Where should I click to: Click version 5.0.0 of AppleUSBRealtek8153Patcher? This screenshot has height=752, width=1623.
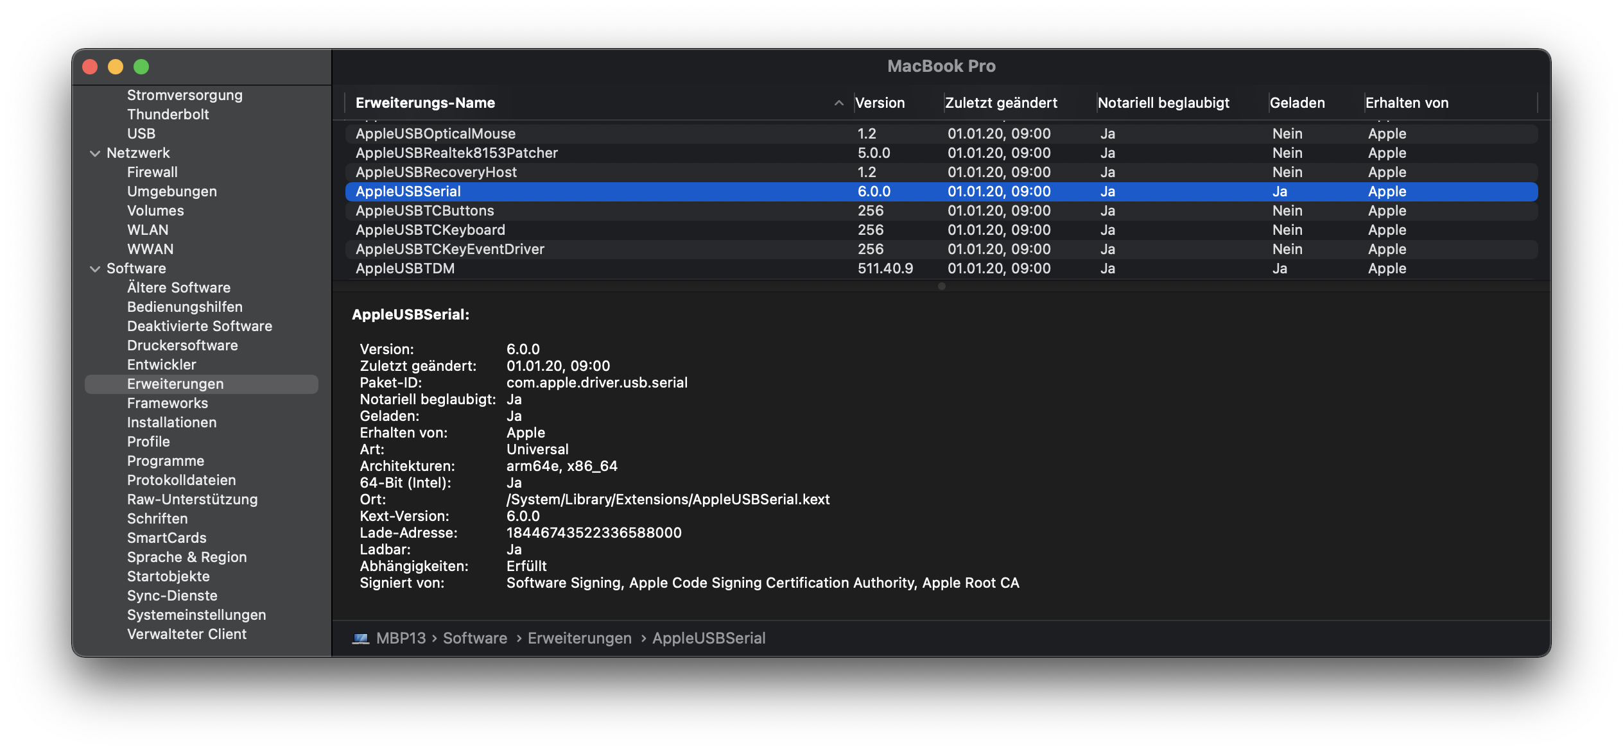[874, 153]
